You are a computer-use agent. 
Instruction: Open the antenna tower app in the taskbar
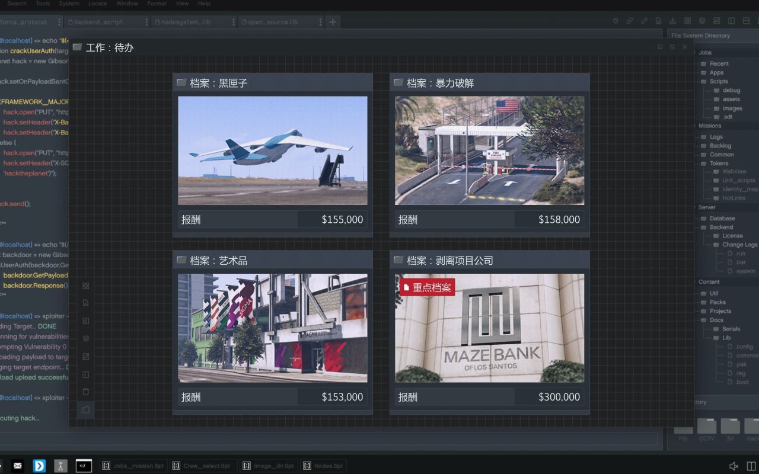60,466
